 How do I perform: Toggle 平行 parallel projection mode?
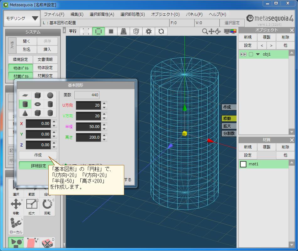72,31
